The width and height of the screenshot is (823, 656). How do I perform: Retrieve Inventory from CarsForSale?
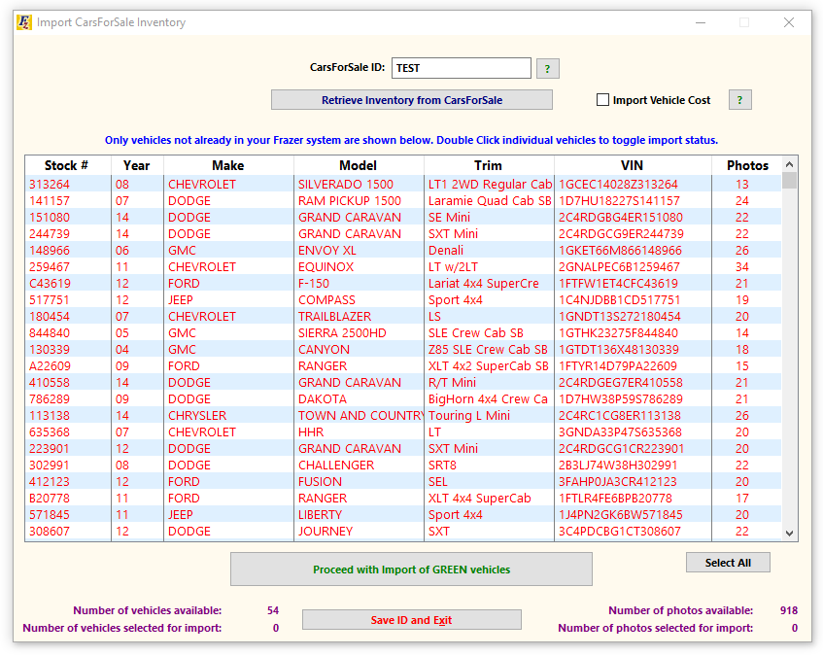[x=412, y=100]
